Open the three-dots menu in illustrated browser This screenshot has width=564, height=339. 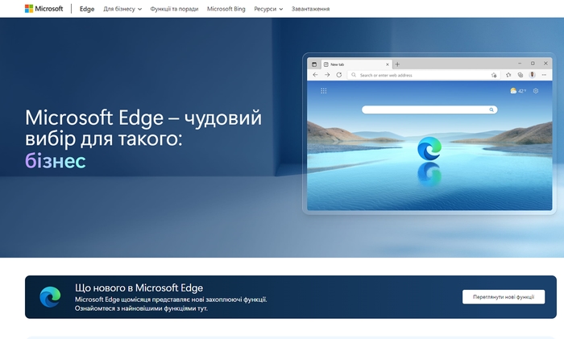[544, 75]
